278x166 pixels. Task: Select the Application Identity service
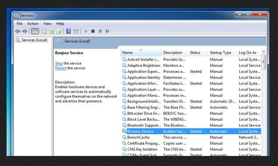(x=191, y=77)
